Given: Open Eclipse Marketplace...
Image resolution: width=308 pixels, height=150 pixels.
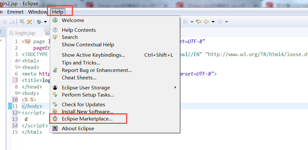Looking at the screenshot, I should point(115,119).
